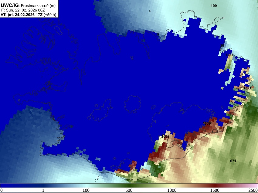The width and height of the screenshot is (258, 193).
Task: Click the map value label 77
Action: (141, 169)
